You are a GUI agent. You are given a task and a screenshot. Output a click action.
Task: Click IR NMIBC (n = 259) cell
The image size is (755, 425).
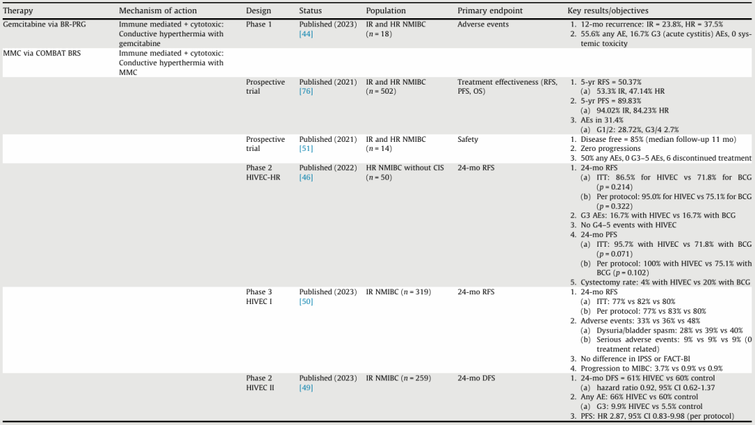(398, 378)
